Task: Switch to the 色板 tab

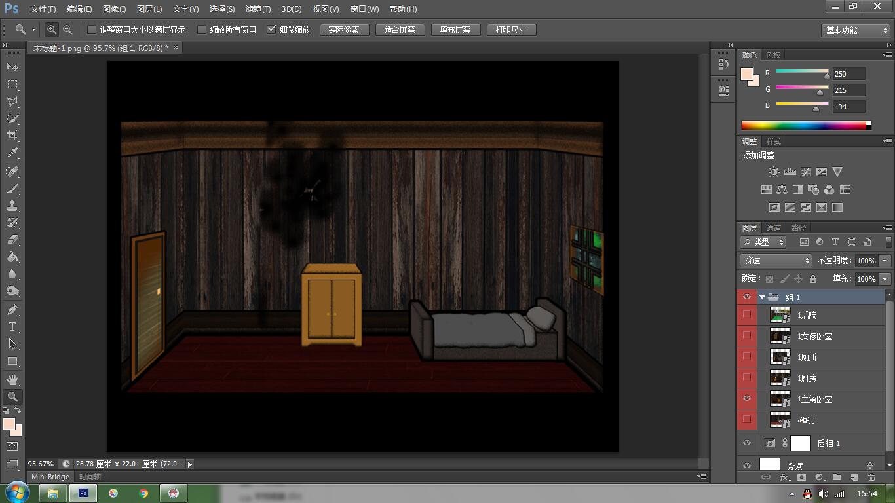Action: tap(773, 55)
